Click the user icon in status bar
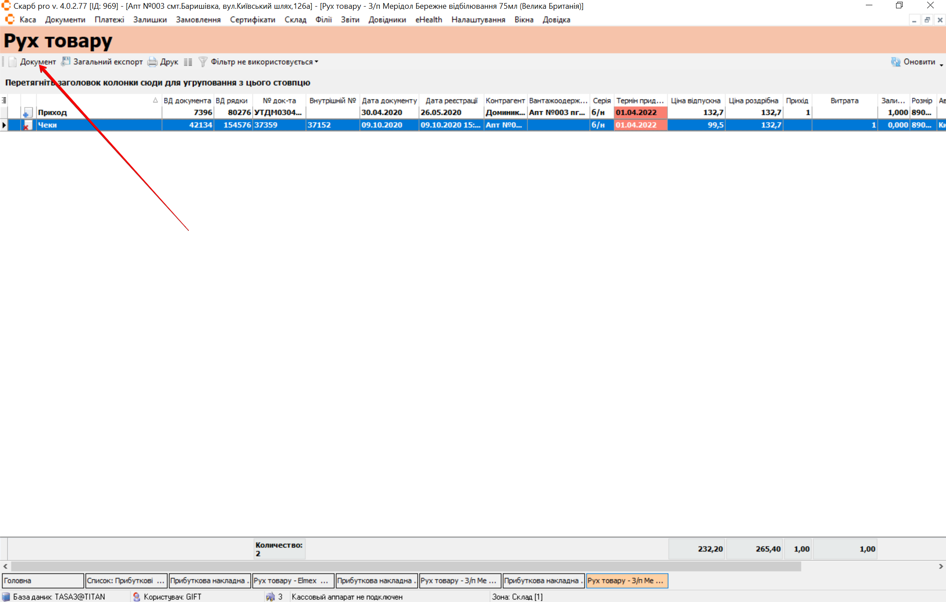 [136, 597]
